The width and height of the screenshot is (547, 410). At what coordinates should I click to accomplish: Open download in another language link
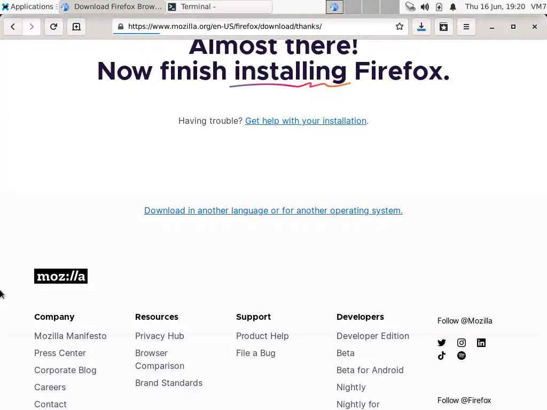(273, 210)
